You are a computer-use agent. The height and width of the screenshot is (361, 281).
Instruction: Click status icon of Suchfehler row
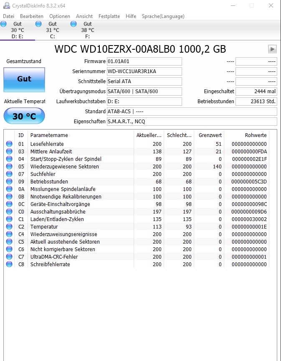point(9,174)
